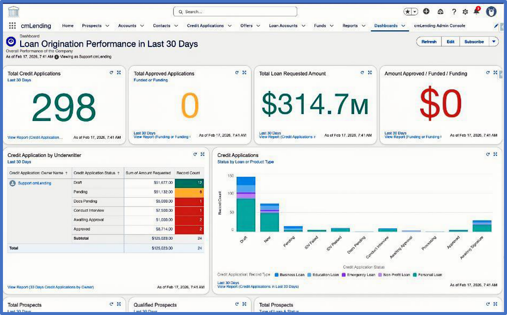Go to the Home tab

click(68, 26)
